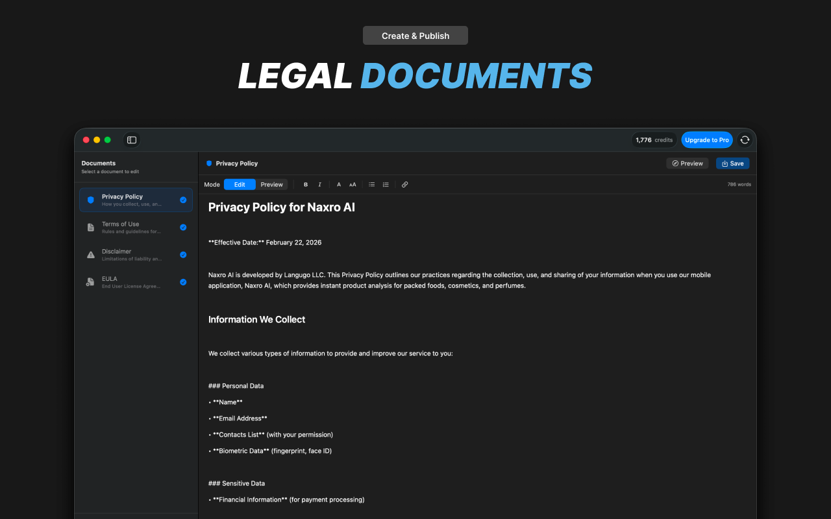Screen dimensions: 831x519
Task: Click the Preview button in the header
Action: pos(688,163)
